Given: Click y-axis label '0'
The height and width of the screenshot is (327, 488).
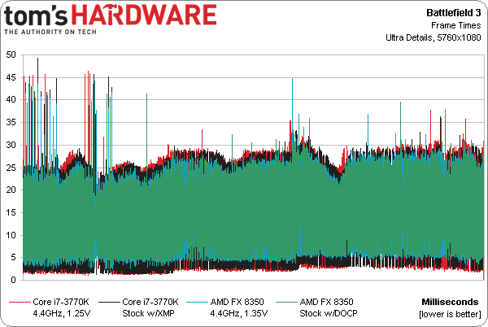Looking at the screenshot, I should click(13, 280).
